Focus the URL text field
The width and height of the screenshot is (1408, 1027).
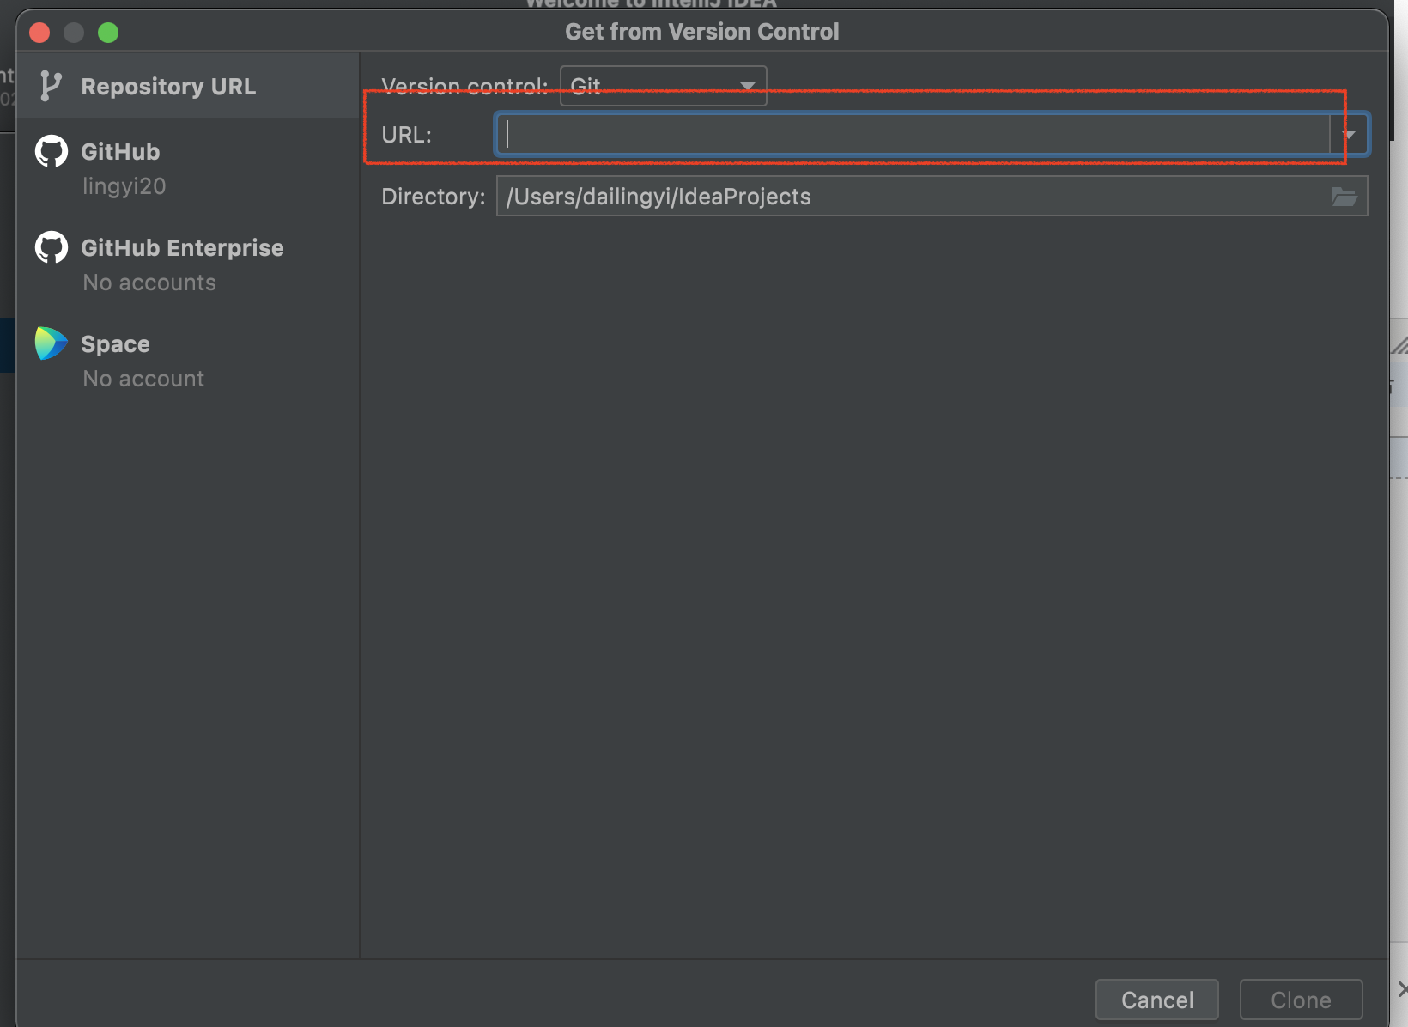coord(912,135)
